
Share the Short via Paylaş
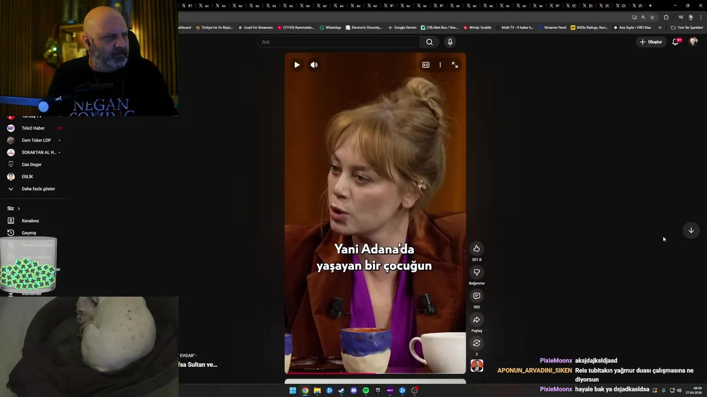(477, 320)
